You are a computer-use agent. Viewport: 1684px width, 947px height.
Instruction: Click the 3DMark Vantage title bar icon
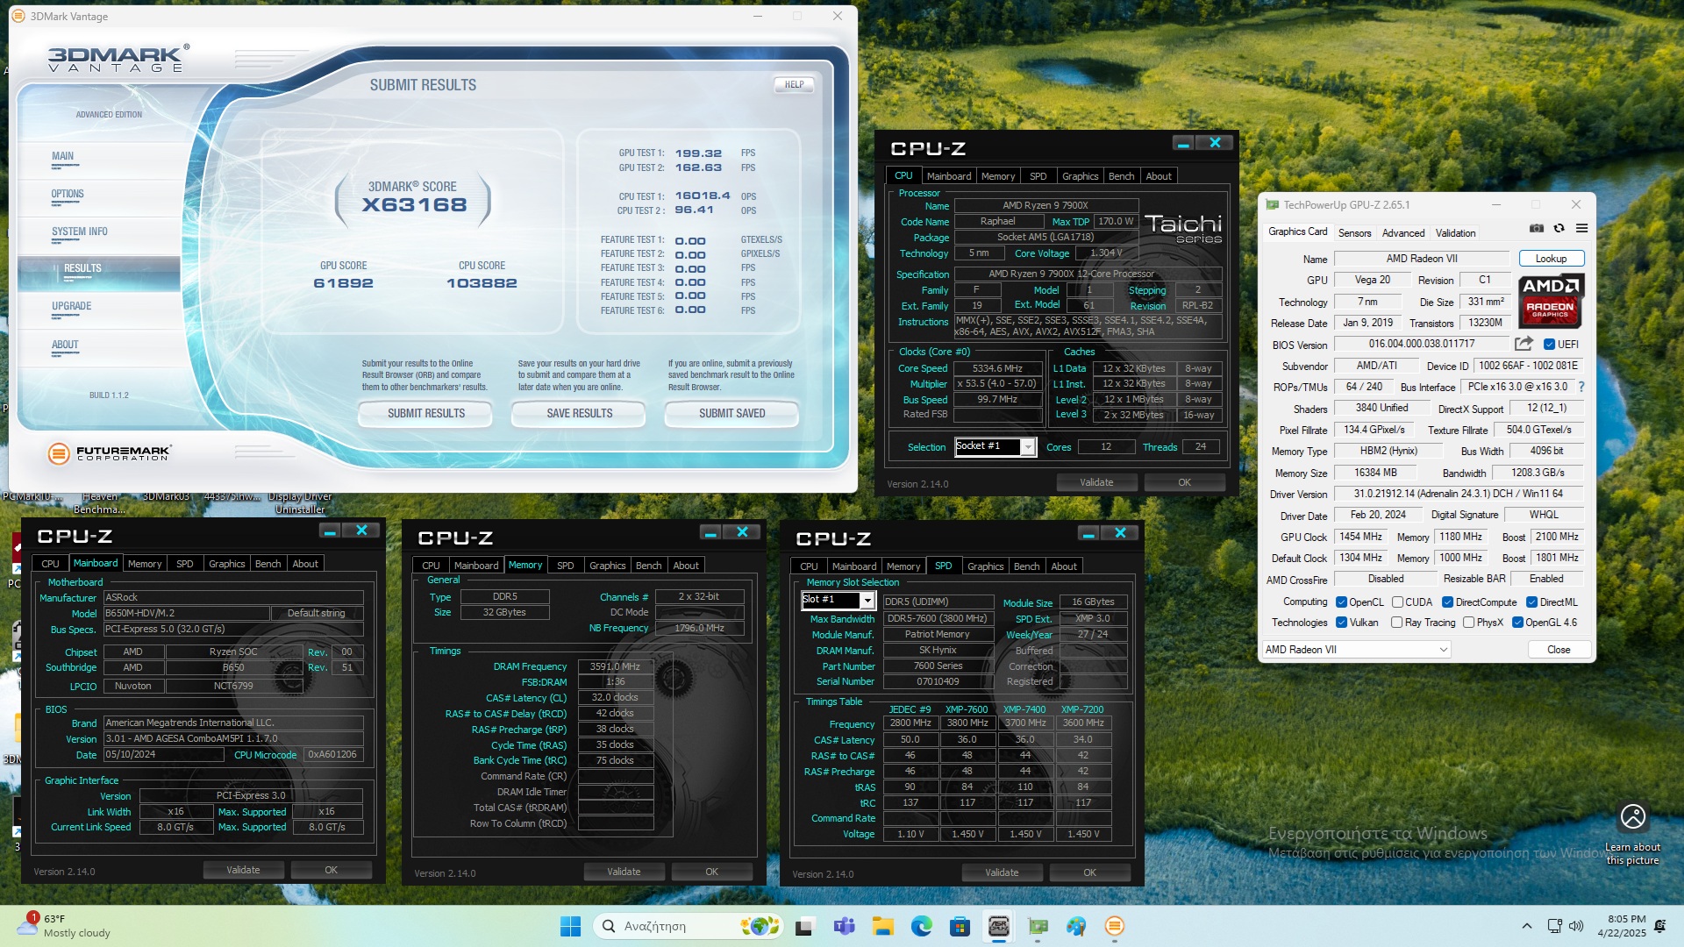[x=18, y=16]
